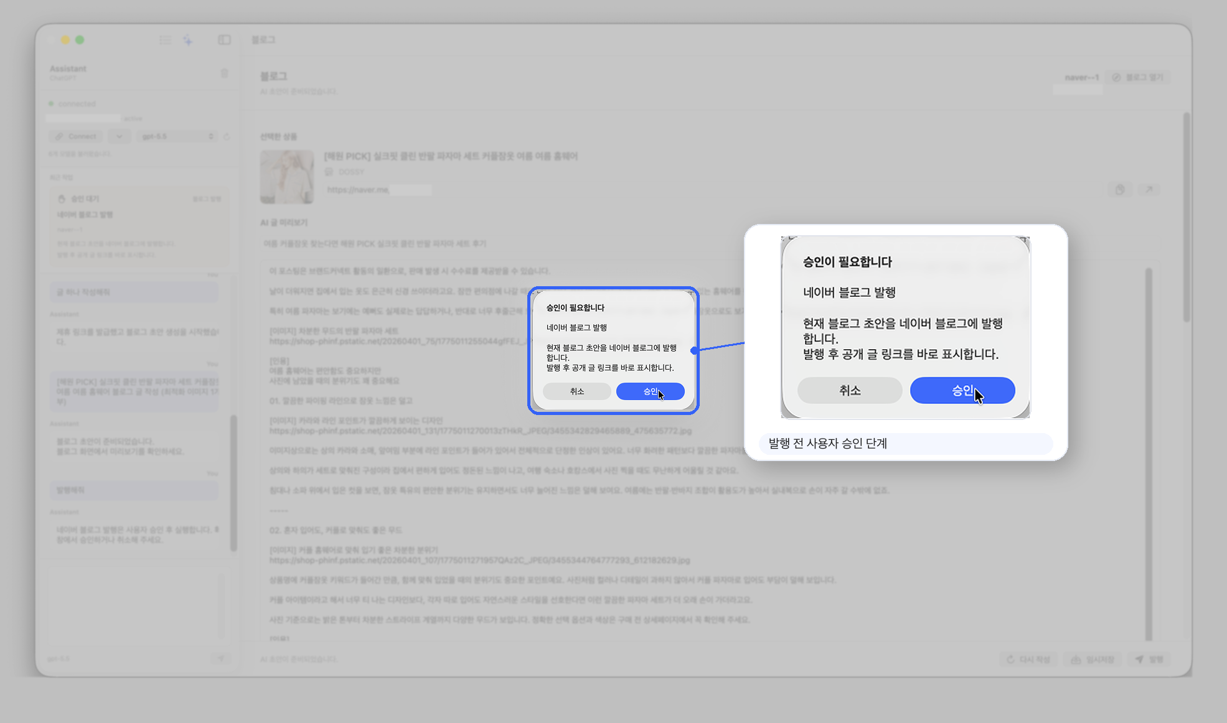Click the 다시 작성 button
Image resolution: width=1227 pixels, height=723 pixels.
pos(1028,660)
